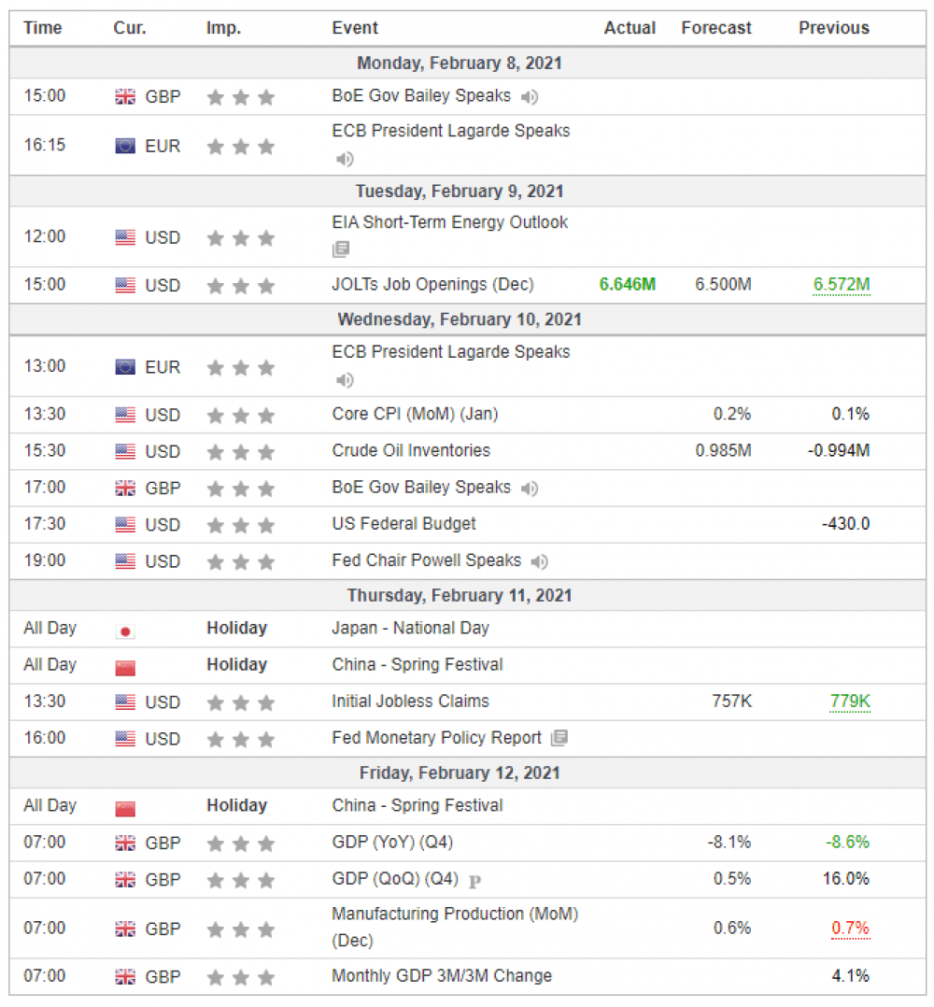Open Monday's BoE Gov Bailey Speaks event

click(421, 95)
